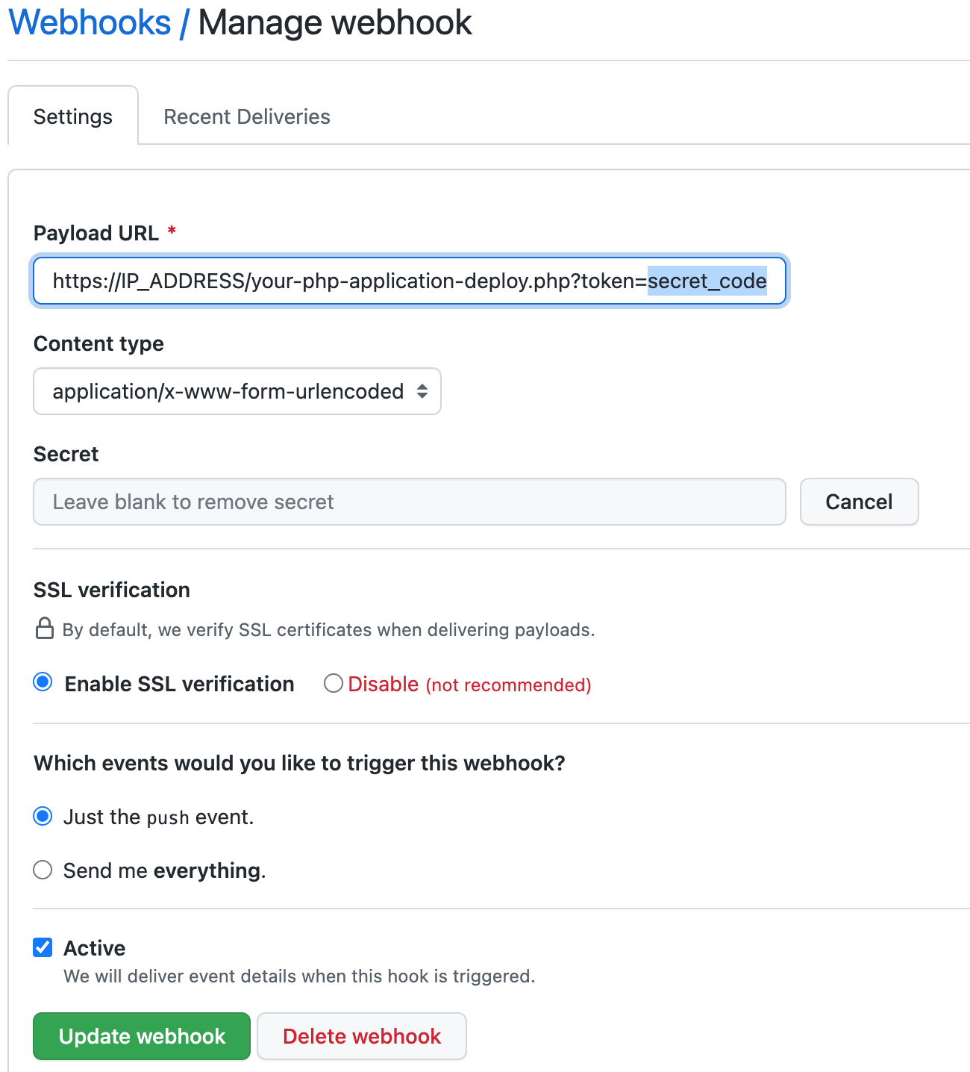Click the 'Send me everything' label
This screenshot has height=1072, width=970.
click(165, 870)
